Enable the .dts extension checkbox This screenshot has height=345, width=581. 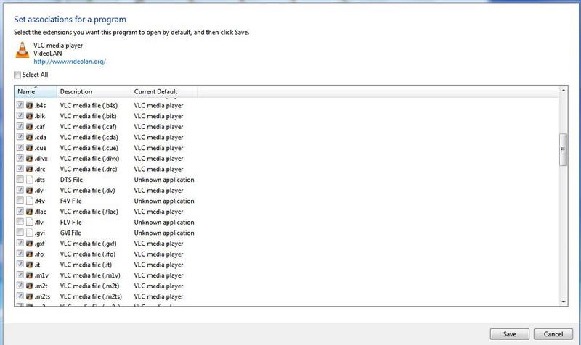[20, 179]
